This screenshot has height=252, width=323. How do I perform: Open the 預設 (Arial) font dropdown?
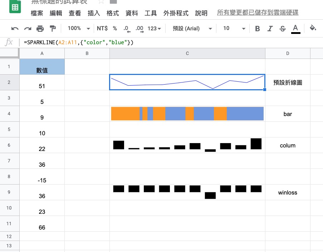coord(192,28)
